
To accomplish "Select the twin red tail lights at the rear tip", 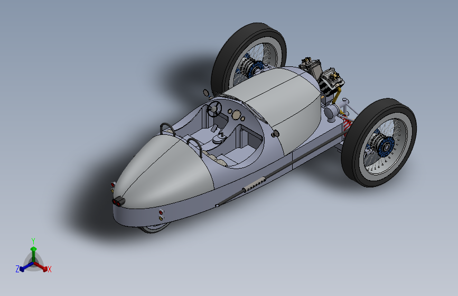I will click(118, 202).
